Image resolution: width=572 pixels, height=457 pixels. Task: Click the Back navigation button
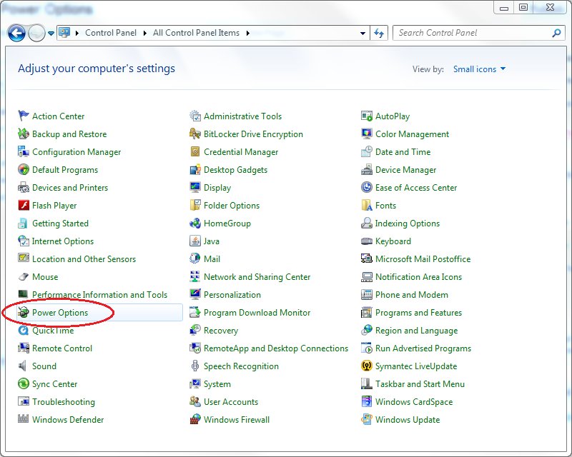(16, 33)
